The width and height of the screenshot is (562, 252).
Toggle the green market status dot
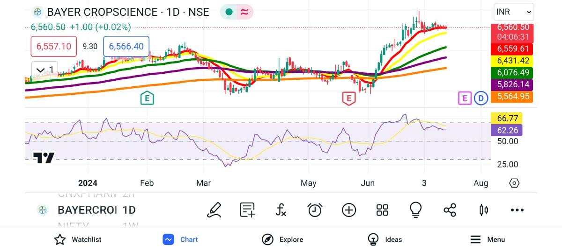(x=229, y=12)
